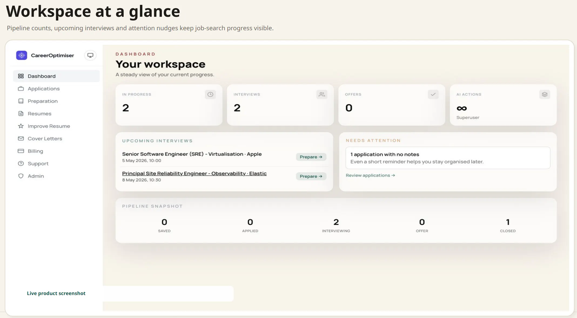Image resolution: width=577 pixels, height=318 pixels.
Task: Click 'Even a short reminder helps' hint text
Action: (417, 162)
